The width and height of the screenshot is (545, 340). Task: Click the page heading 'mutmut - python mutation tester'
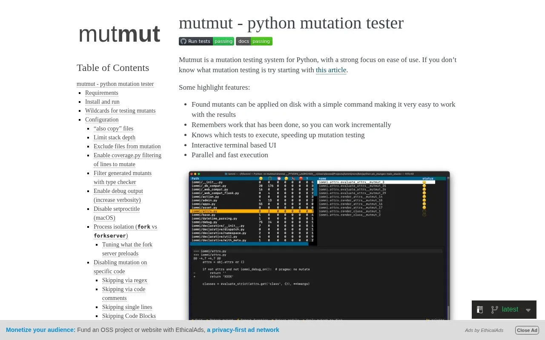(291, 23)
